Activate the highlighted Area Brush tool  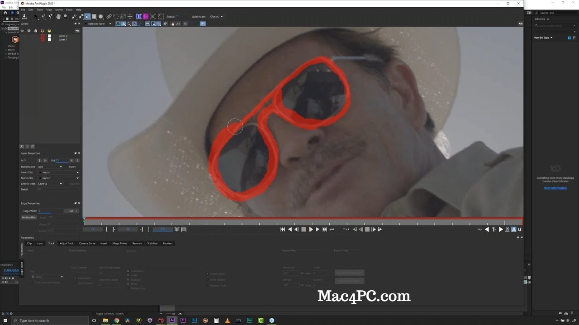(x=87, y=17)
